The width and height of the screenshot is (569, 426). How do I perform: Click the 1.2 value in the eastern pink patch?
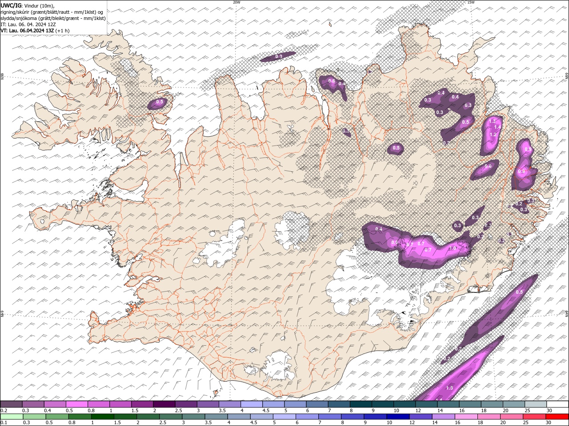(493, 134)
